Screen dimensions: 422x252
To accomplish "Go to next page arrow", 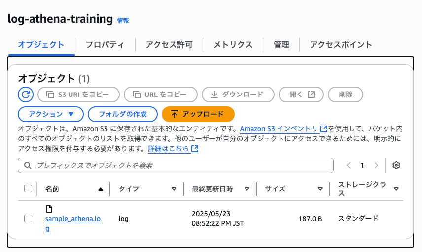I will click(376, 165).
